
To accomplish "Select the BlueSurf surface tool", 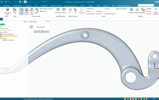I will (x=131, y=11).
